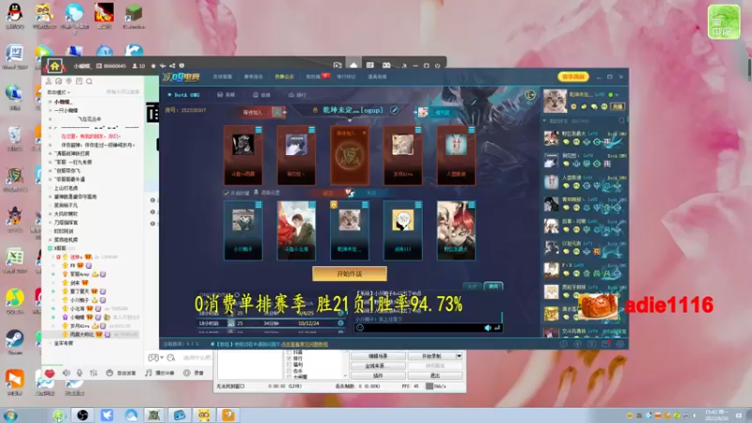Click the location pin icon in YY sidebar toolbar
Viewport: 752px width, 423px height.
tap(69, 82)
